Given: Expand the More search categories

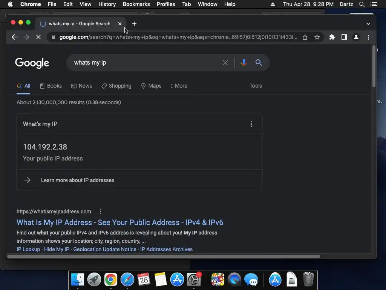Looking at the screenshot, I should [x=179, y=86].
